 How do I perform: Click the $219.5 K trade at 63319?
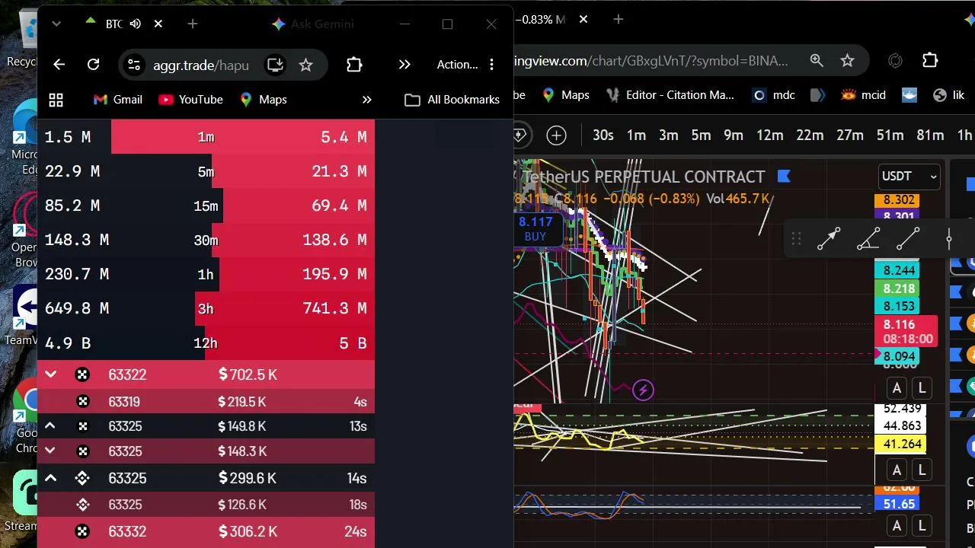pos(206,402)
